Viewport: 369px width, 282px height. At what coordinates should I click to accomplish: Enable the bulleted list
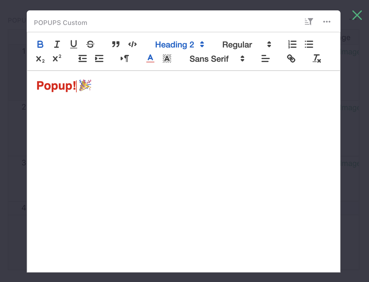coord(309,44)
